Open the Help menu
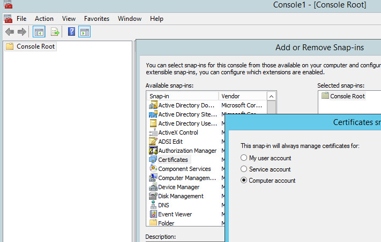The image size is (381, 242). (156, 19)
